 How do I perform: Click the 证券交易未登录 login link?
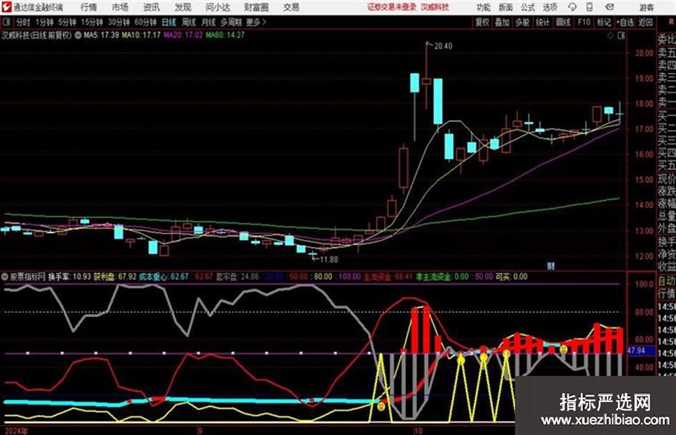pyautogui.click(x=392, y=7)
